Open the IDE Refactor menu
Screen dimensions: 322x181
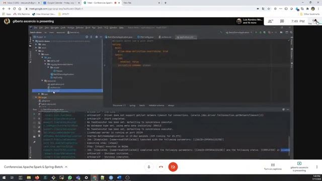79,28
